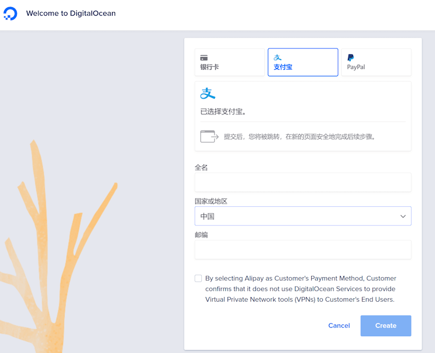Screen dimensions: 435x353
Task: Click the chevron arrow in country selector
Action: tap(403, 216)
